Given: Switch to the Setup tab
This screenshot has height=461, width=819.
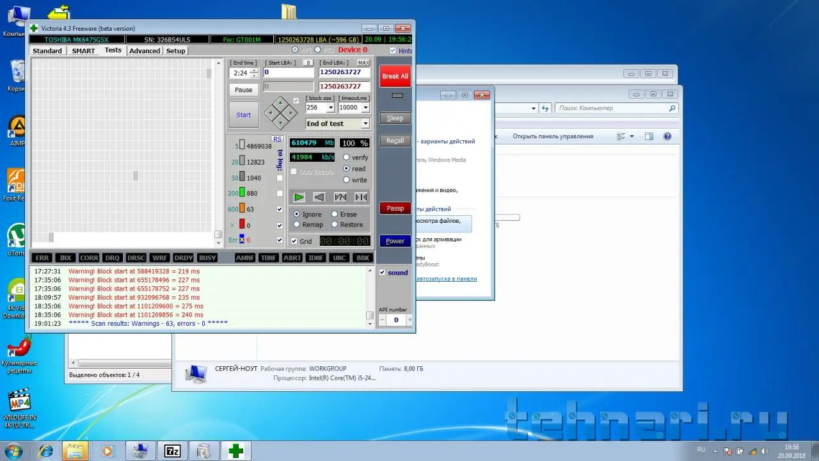Looking at the screenshot, I should coord(175,51).
